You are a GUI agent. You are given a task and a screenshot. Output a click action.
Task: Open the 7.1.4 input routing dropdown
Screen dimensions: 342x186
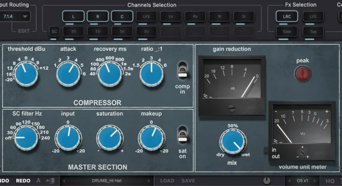pos(15,16)
